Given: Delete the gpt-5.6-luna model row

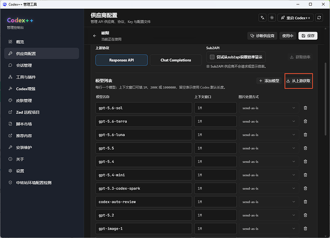Looking at the screenshot, I should (x=306, y=135).
